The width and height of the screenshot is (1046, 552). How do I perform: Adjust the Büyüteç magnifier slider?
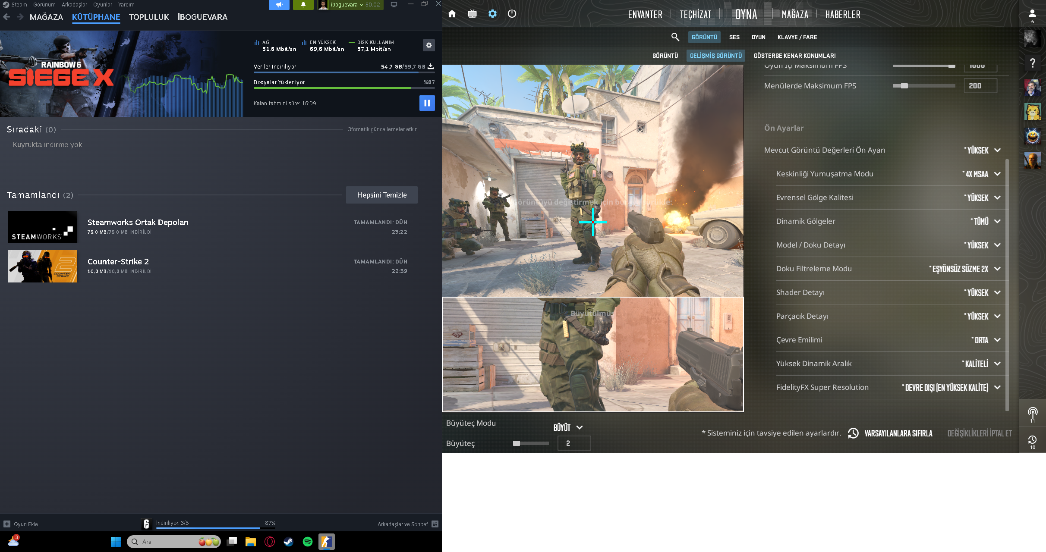[x=531, y=443]
